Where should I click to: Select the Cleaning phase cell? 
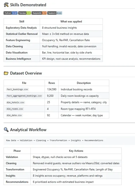click(17, 163)
